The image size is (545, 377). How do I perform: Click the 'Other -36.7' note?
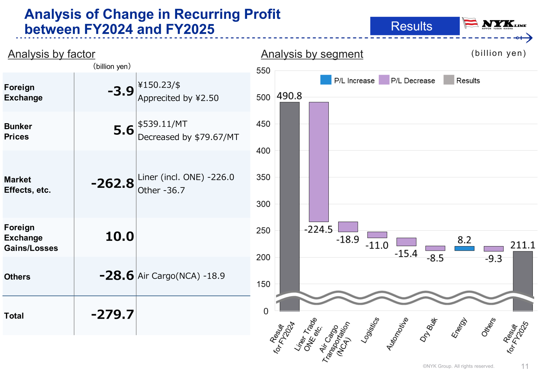coord(161,190)
